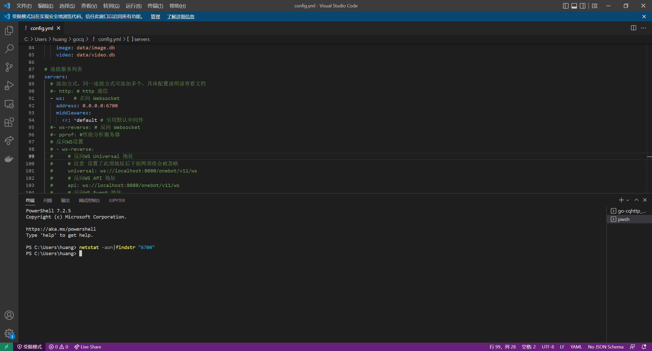The width and height of the screenshot is (652, 351).
Task: Open the Docker view
Action: (x=9, y=159)
